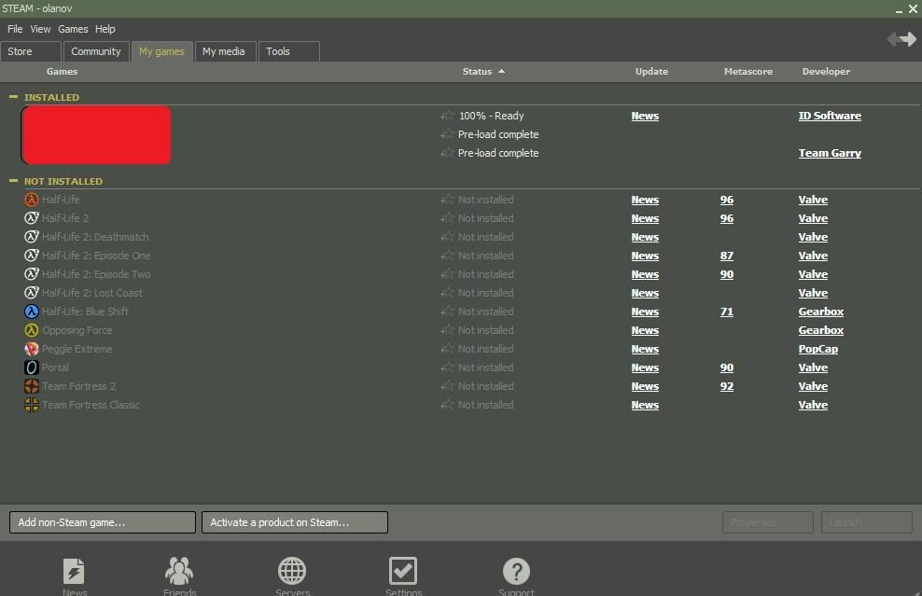Toggle favorite star for Peggle Extreme
Screen dimensions: 922x596
click(x=448, y=349)
